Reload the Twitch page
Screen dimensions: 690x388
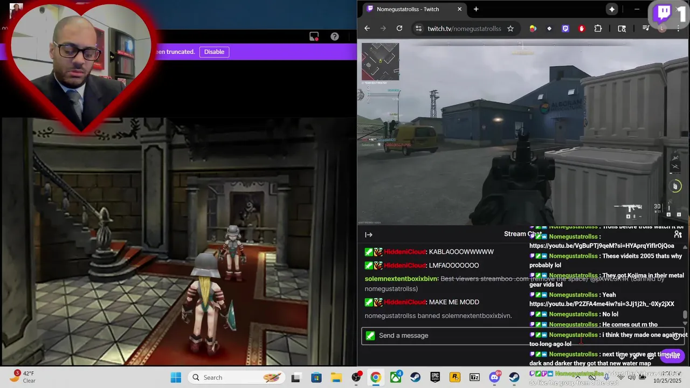tap(399, 29)
